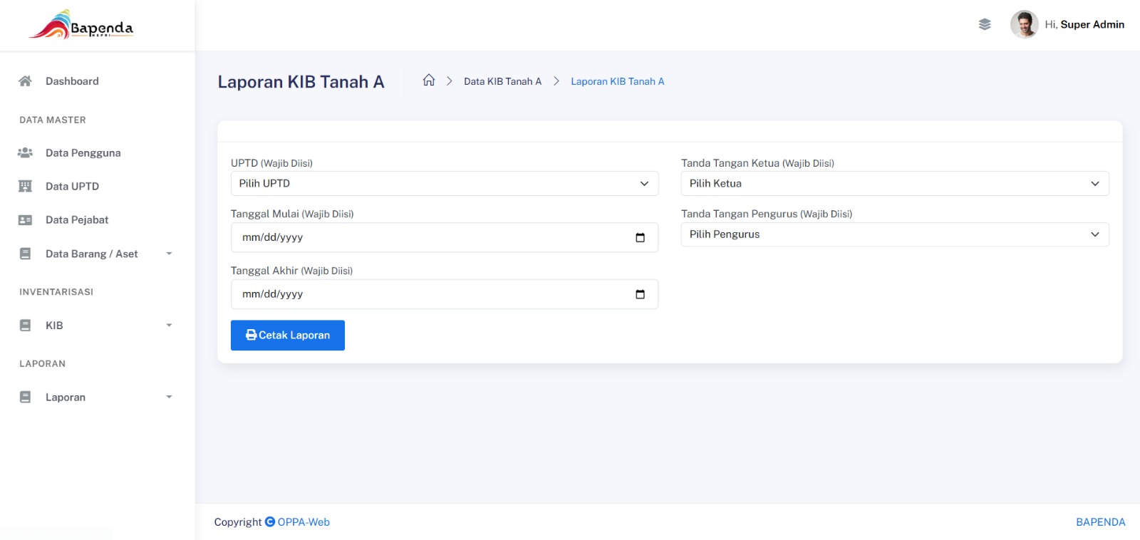
Task: Open the Pilih Pengurus dropdown
Action: 895,234
